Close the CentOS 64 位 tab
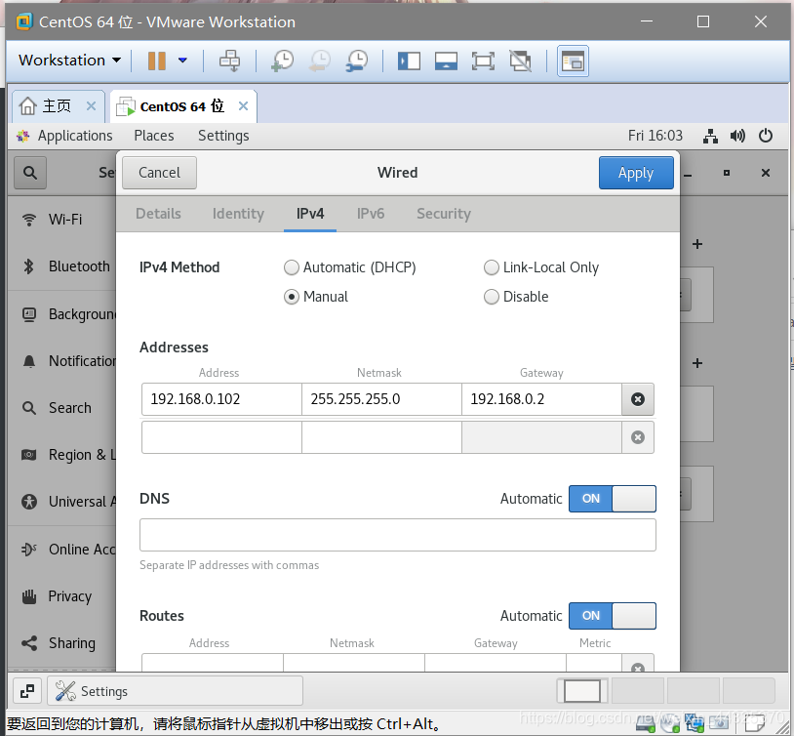 [x=244, y=106]
